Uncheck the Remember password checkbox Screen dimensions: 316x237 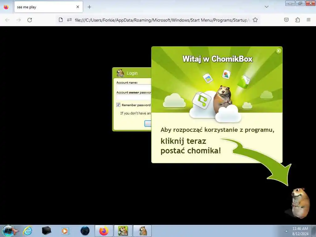pos(118,105)
